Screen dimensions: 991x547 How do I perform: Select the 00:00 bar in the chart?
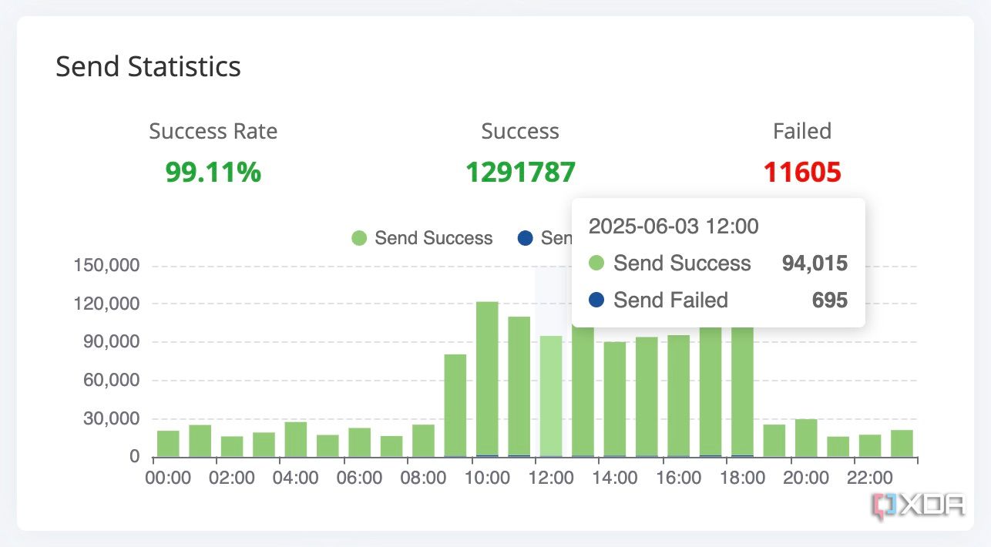pyautogui.click(x=168, y=444)
